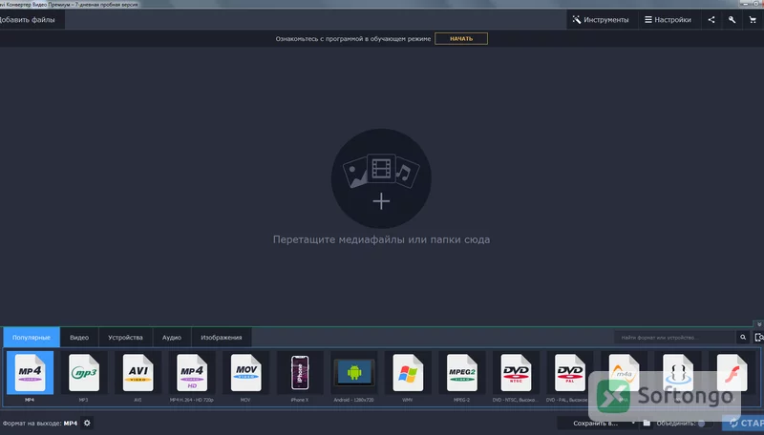
Task: Open output format settings gear
Action: point(87,423)
